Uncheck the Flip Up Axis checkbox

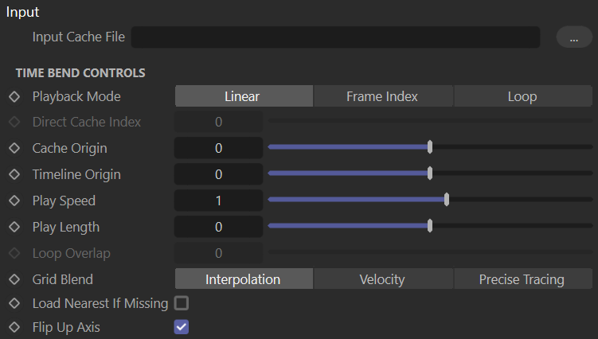182,327
